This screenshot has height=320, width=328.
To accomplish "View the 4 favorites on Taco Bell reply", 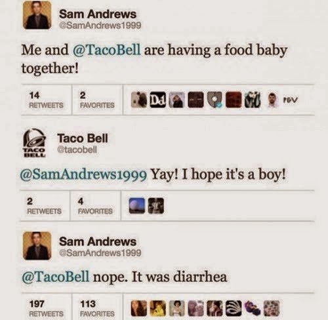I will [95, 206].
